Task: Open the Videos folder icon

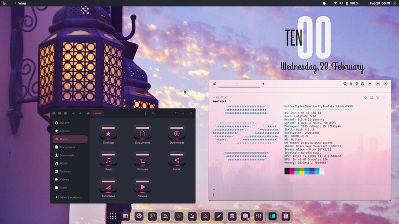Action: pos(142,186)
